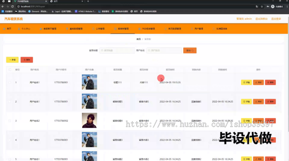This screenshot has height=161, width=289.
Task: Click the password key icon in browser toolbar
Action: tap(267, 6)
